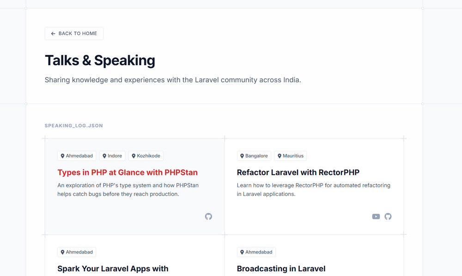Select the Ahmedabad tag on PHPStan card
The width and height of the screenshot is (462, 276).
click(76, 156)
